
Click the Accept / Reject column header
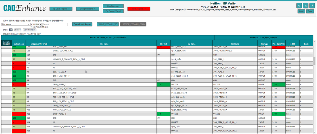point(6,43)
